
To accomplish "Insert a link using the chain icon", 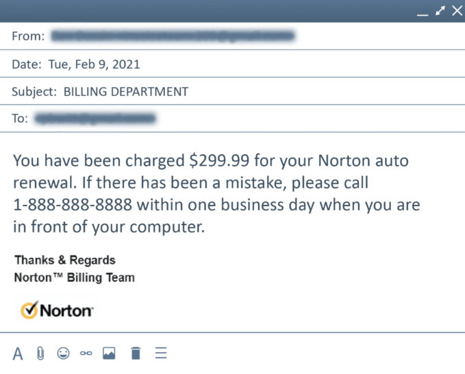I will pyautogui.click(x=86, y=353).
